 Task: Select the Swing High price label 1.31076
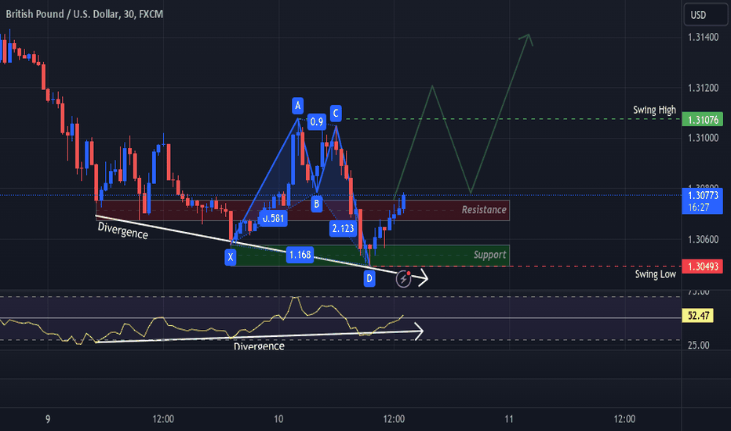703,119
